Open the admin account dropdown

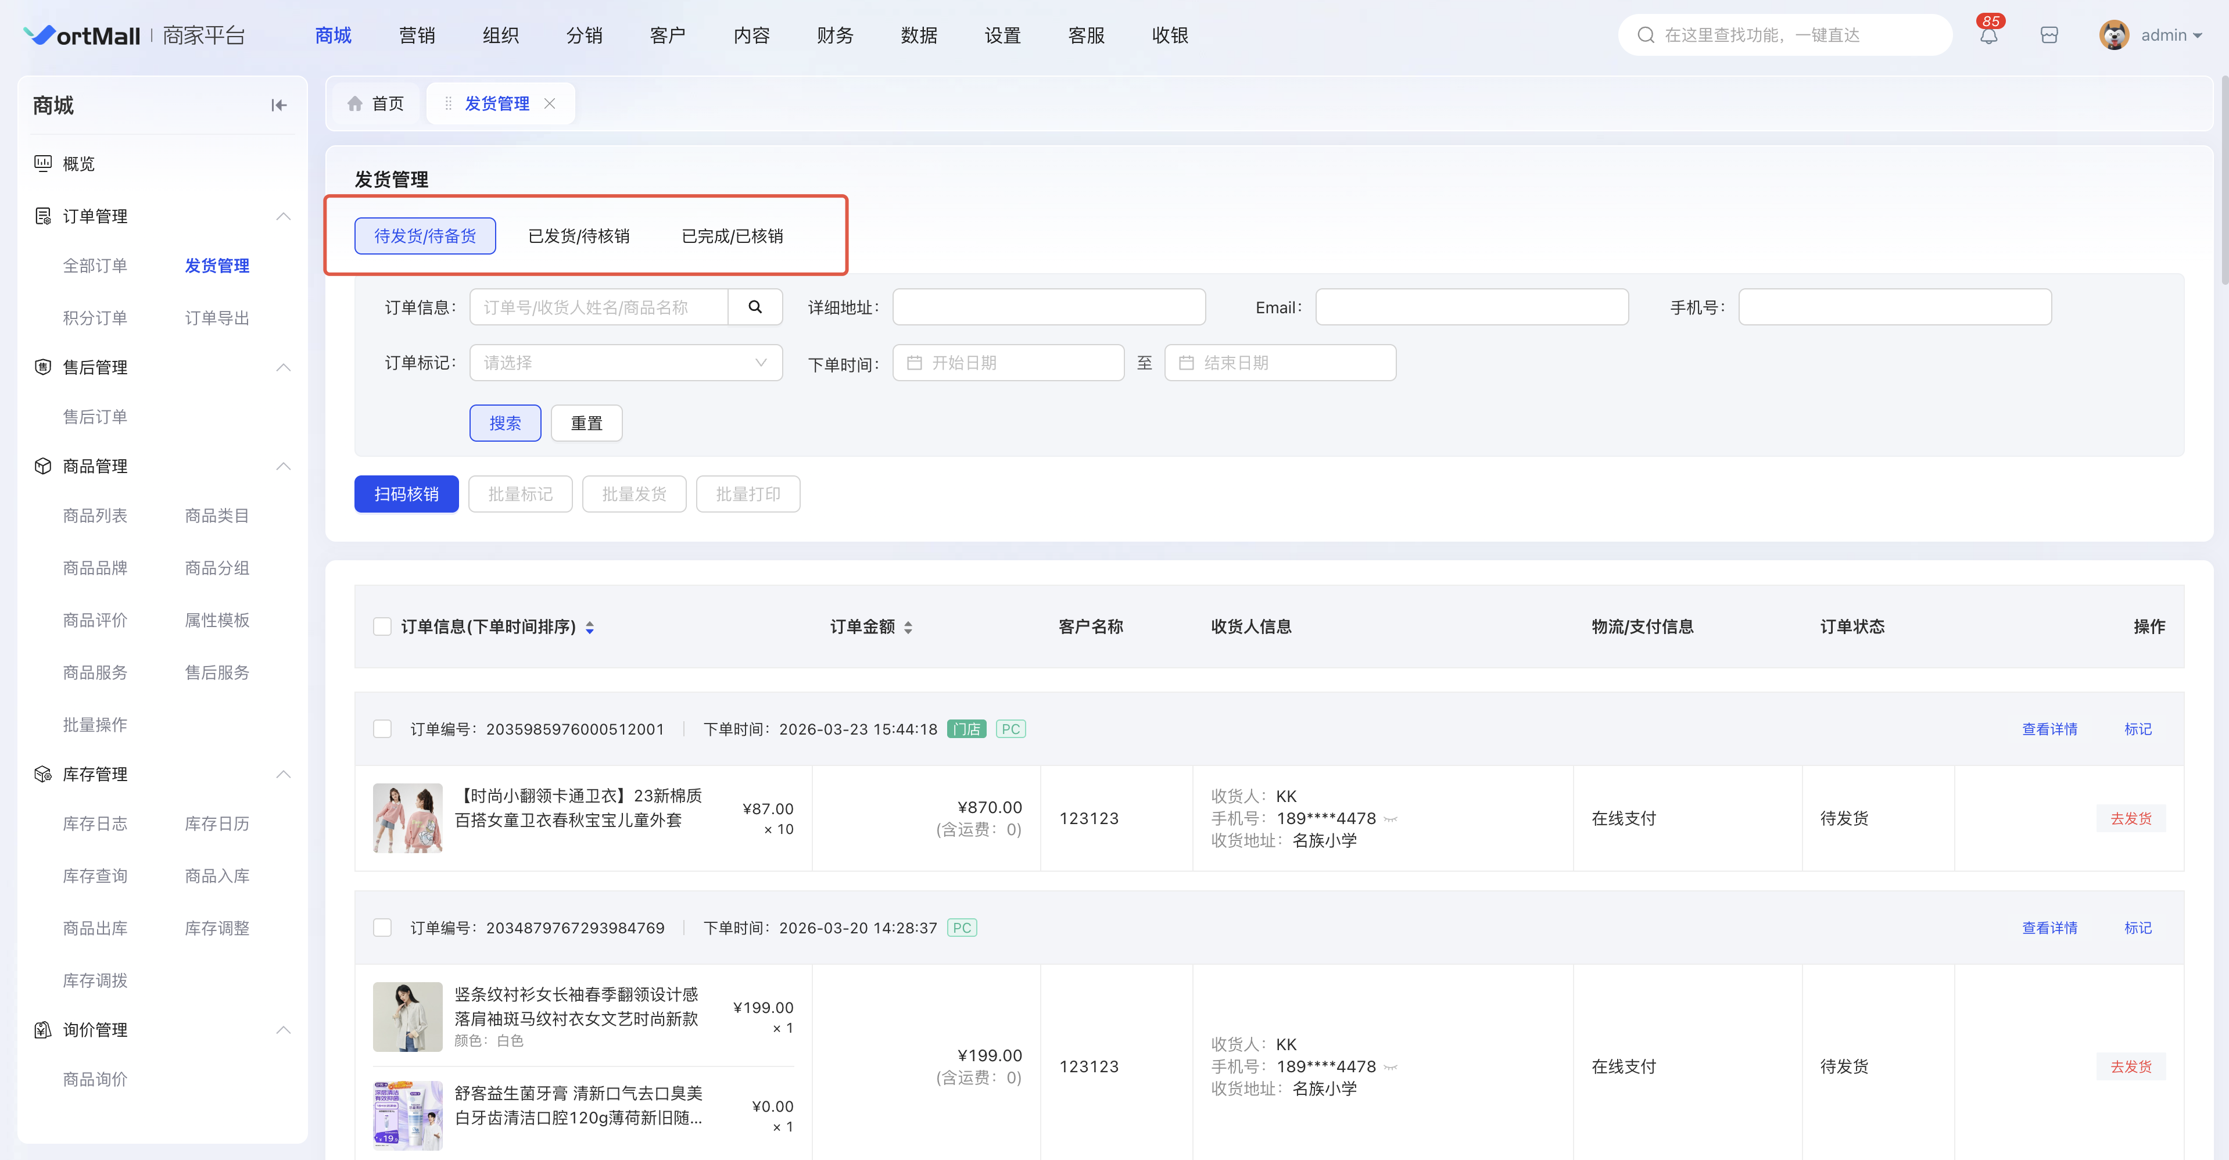2171,35
